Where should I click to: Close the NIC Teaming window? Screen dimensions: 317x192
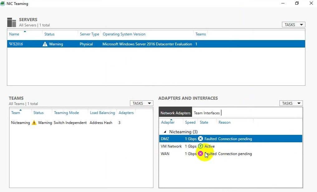pos(311,3)
